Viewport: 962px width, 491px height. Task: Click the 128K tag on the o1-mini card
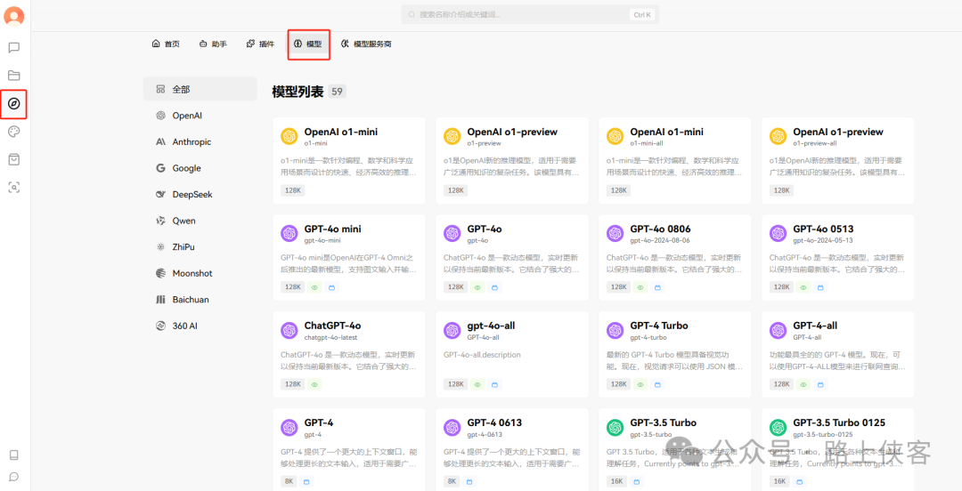293,190
